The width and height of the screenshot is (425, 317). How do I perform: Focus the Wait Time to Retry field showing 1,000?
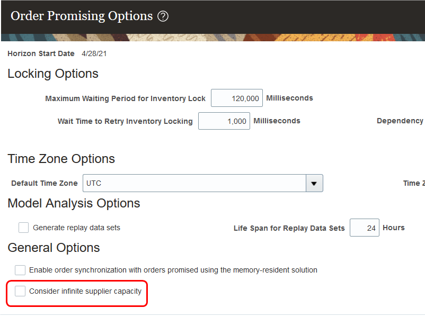[224, 121]
